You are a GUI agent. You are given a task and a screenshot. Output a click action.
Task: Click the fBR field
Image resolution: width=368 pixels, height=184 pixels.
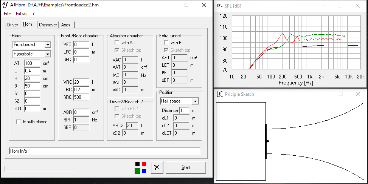[81, 120]
